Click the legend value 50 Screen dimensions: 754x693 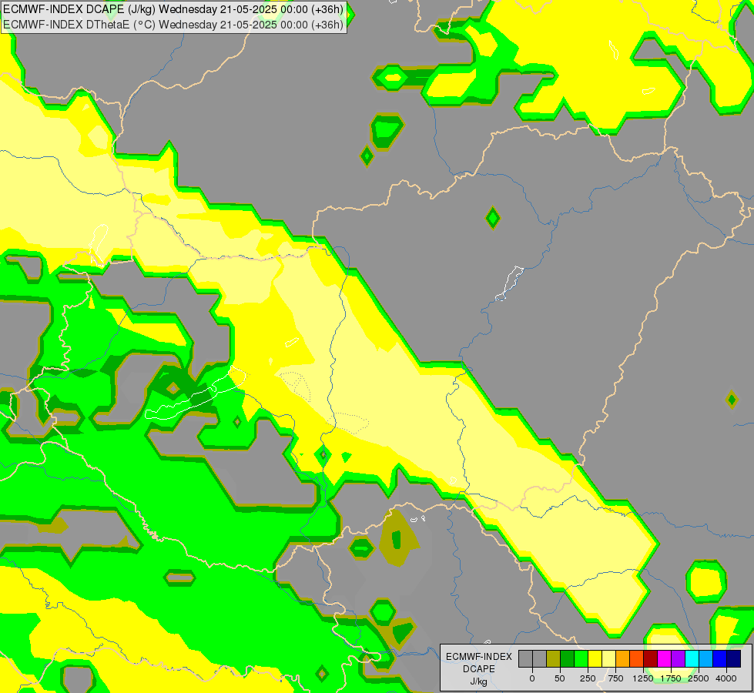click(560, 678)
